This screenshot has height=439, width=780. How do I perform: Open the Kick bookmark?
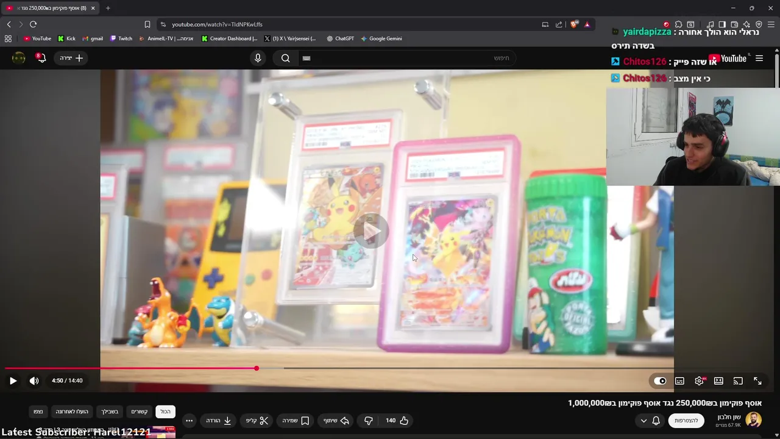click(x=67, y=38)
